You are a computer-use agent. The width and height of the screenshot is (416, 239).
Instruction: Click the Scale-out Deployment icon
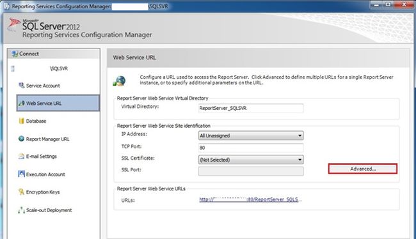(22, 210)
